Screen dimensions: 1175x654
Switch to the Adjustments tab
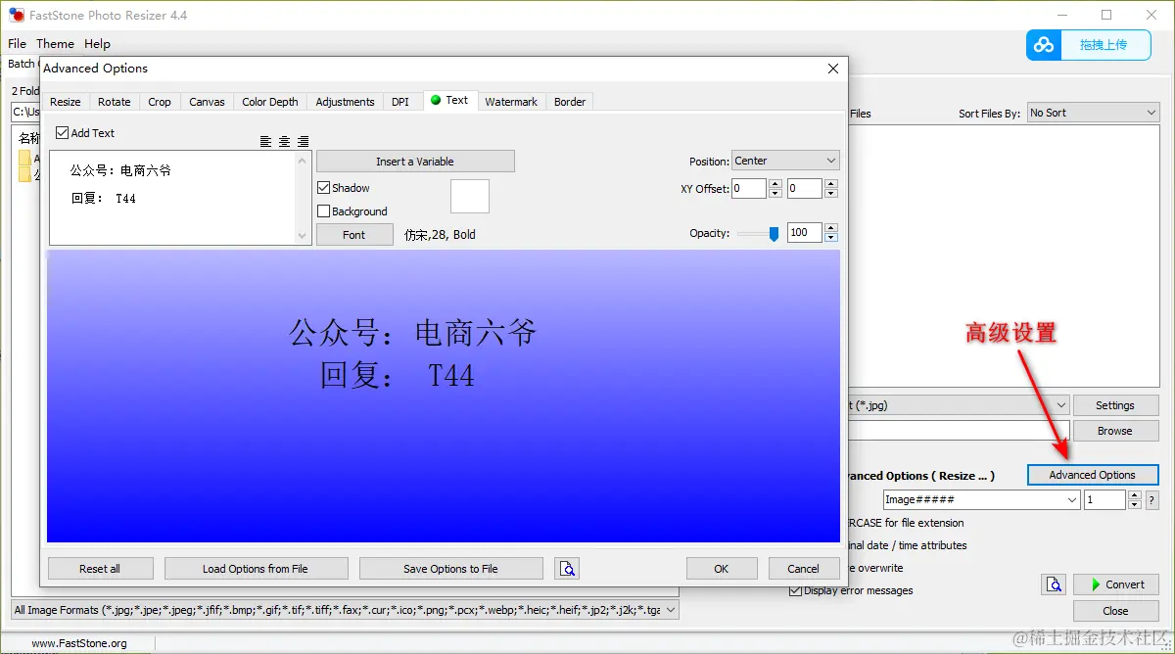(345, 102)
